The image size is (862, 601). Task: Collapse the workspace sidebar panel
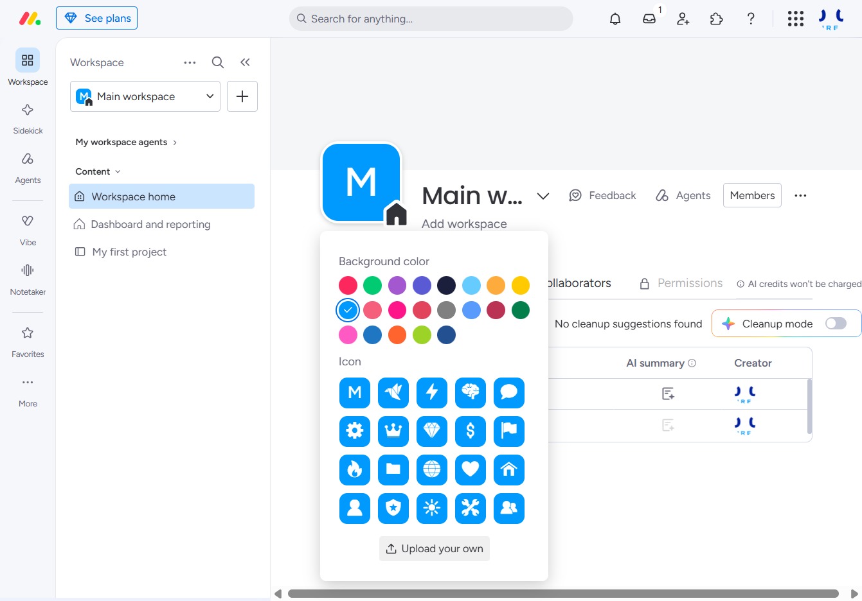tap(245, 62)
